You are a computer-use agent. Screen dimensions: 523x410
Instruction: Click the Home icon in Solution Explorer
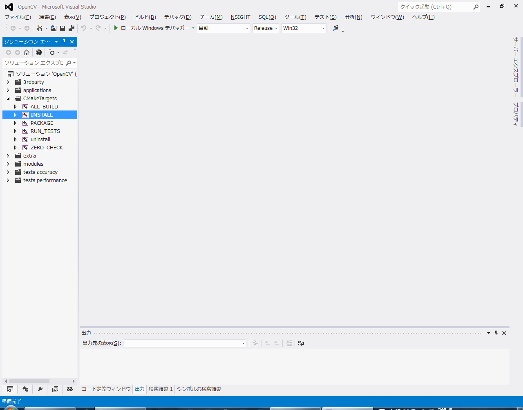click(x=27, y=52)
